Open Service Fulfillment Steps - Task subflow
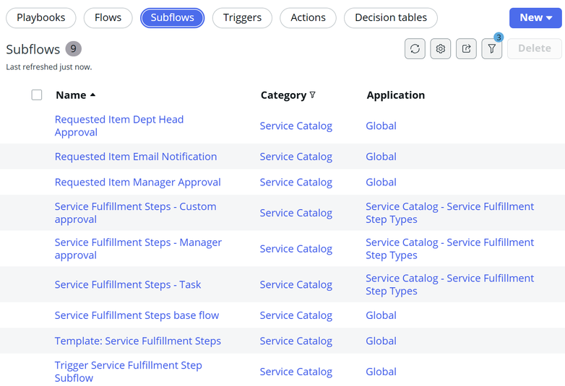Screen dimensions: 565x386 pyautogui.click(x=128, y=285)
